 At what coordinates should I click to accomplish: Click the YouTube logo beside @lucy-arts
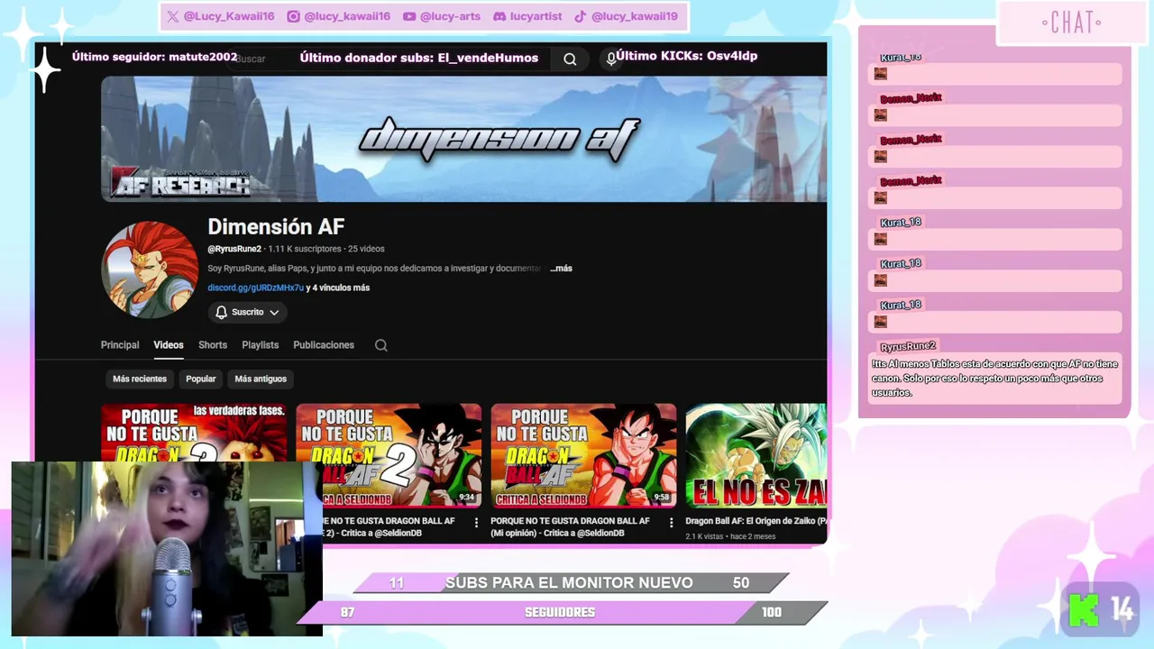coord(409,16)
